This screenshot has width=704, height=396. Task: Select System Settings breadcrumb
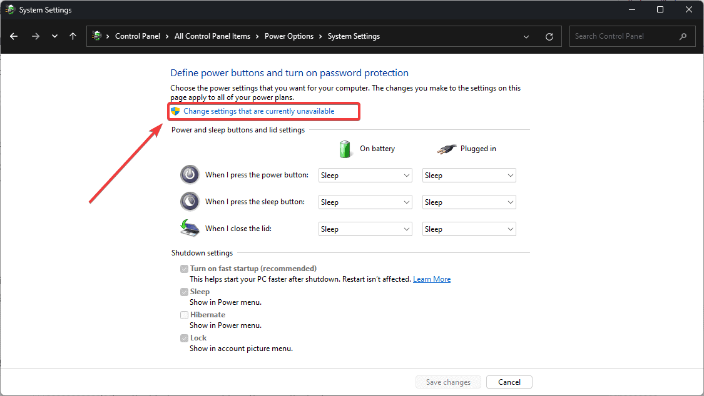point(354,36)
